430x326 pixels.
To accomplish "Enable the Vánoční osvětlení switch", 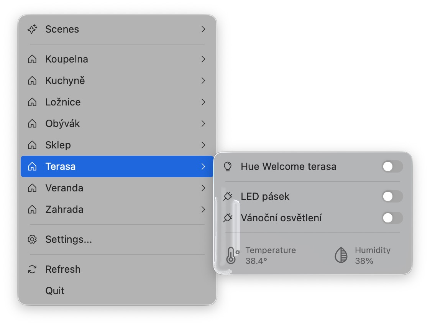I will [392, 218].
